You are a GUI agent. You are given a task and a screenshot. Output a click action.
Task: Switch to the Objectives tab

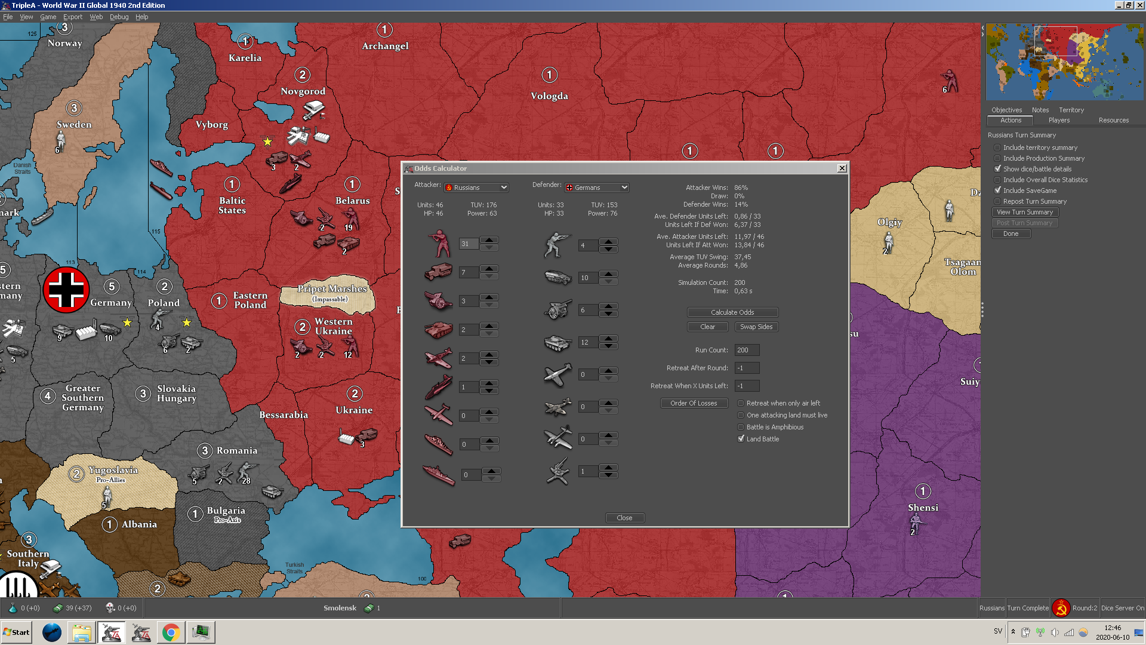(1006, 110)
